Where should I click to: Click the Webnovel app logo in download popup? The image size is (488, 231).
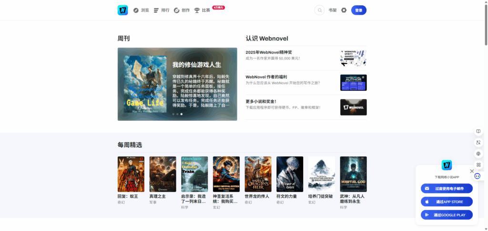pos(447,165)
